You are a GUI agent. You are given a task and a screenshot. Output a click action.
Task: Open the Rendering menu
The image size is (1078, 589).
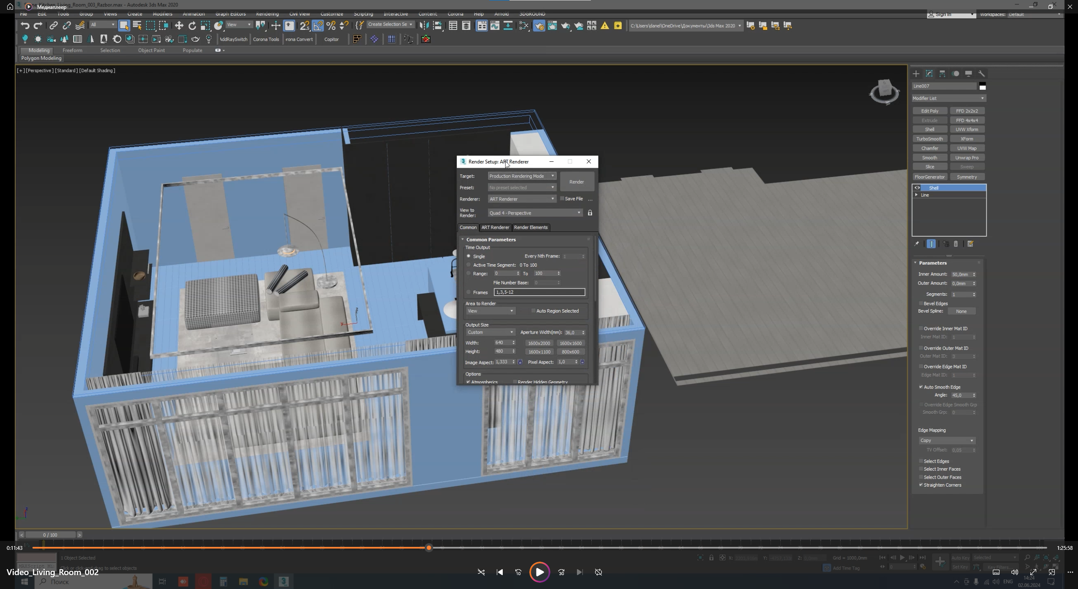[267, 13]
